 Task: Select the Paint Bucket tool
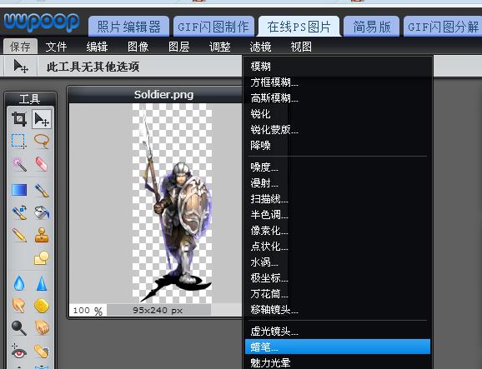[42, 212]
